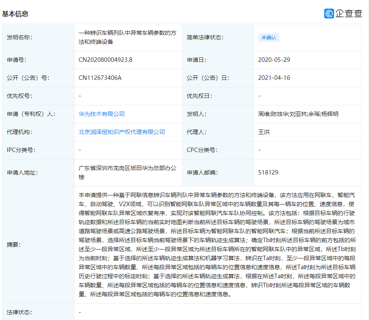Select the 基本信息 section heading
The image size is (369, 320).
pyautogui.click(x=15, y=14)
